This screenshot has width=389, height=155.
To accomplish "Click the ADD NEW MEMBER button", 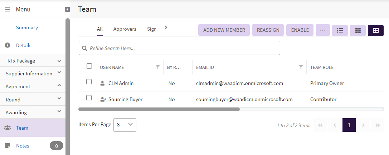I will pos(224,30).
